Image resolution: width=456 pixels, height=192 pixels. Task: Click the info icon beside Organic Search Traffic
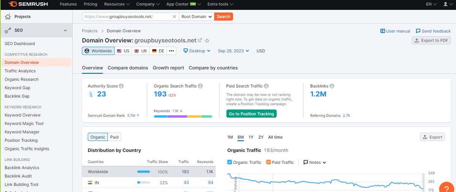(200, 86)
